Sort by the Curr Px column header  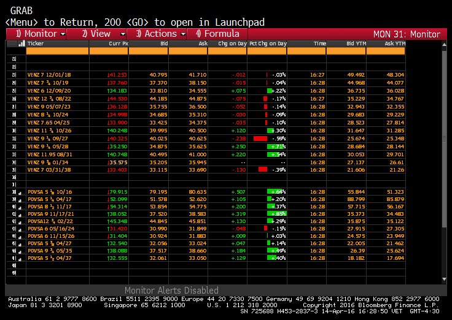[x=119, y=44]
